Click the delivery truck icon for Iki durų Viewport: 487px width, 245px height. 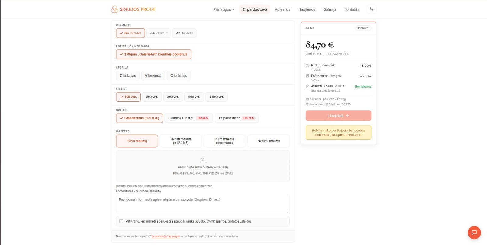pos(307,66)
